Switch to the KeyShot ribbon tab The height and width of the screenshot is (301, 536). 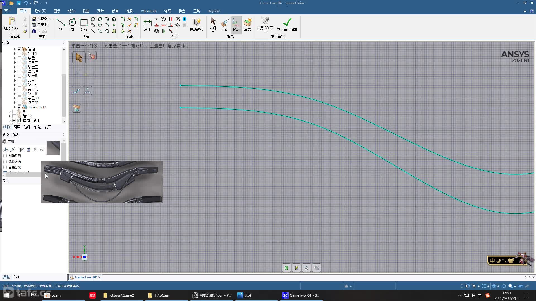pos(214,11)
